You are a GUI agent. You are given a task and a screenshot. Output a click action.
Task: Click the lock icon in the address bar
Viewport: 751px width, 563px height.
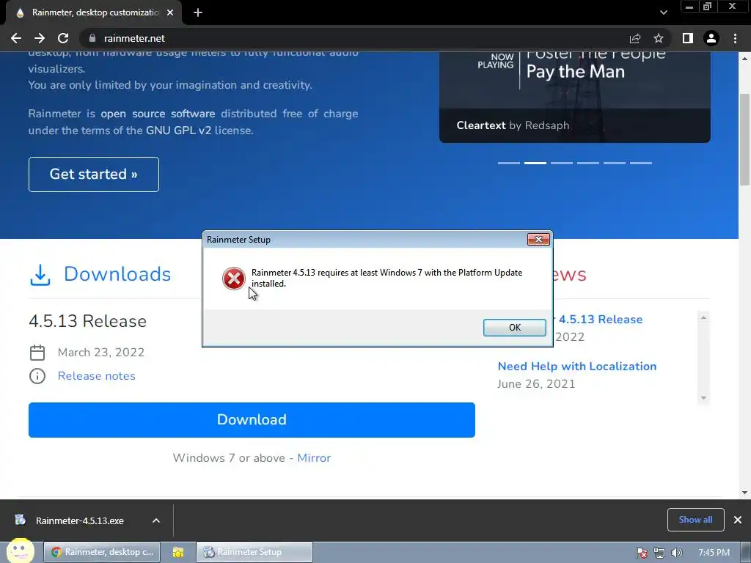pos(92,38)
